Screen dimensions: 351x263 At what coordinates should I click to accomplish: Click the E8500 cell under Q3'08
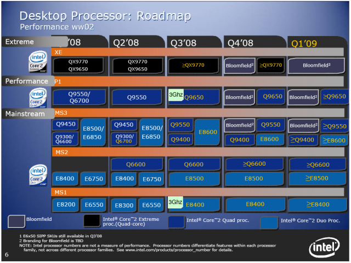click(194, 179)
